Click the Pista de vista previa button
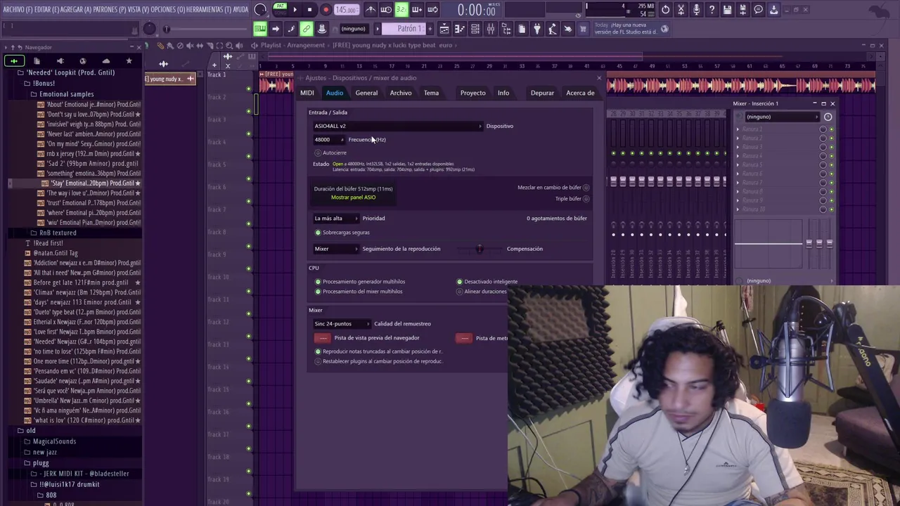The width and height of the screenshot is (900, 506). [322, 338]
